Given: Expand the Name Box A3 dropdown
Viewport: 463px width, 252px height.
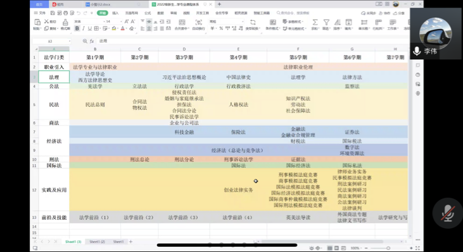Looking at the screenshot, I should [x=70, y=41].
